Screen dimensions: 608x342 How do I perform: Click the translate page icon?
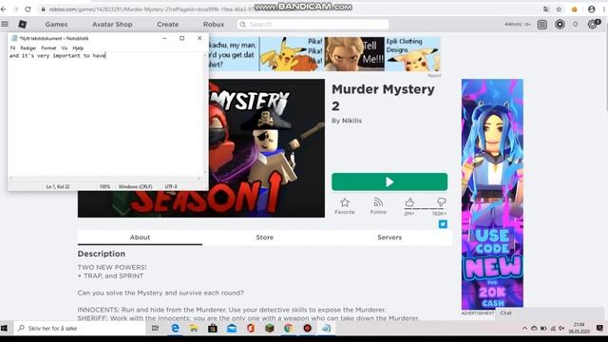click(546, 9)
